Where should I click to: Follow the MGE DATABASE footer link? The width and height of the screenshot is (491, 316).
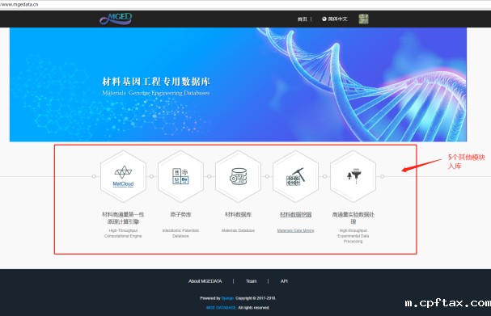point(221,308)
